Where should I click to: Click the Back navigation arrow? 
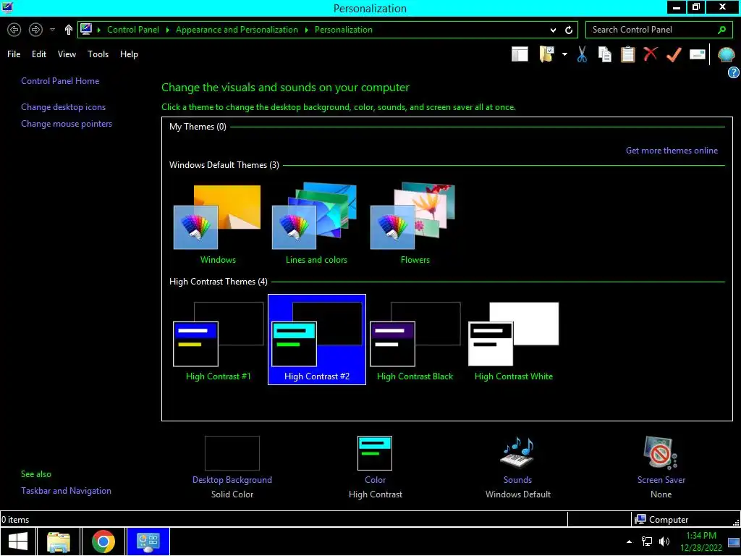(14, 30)
